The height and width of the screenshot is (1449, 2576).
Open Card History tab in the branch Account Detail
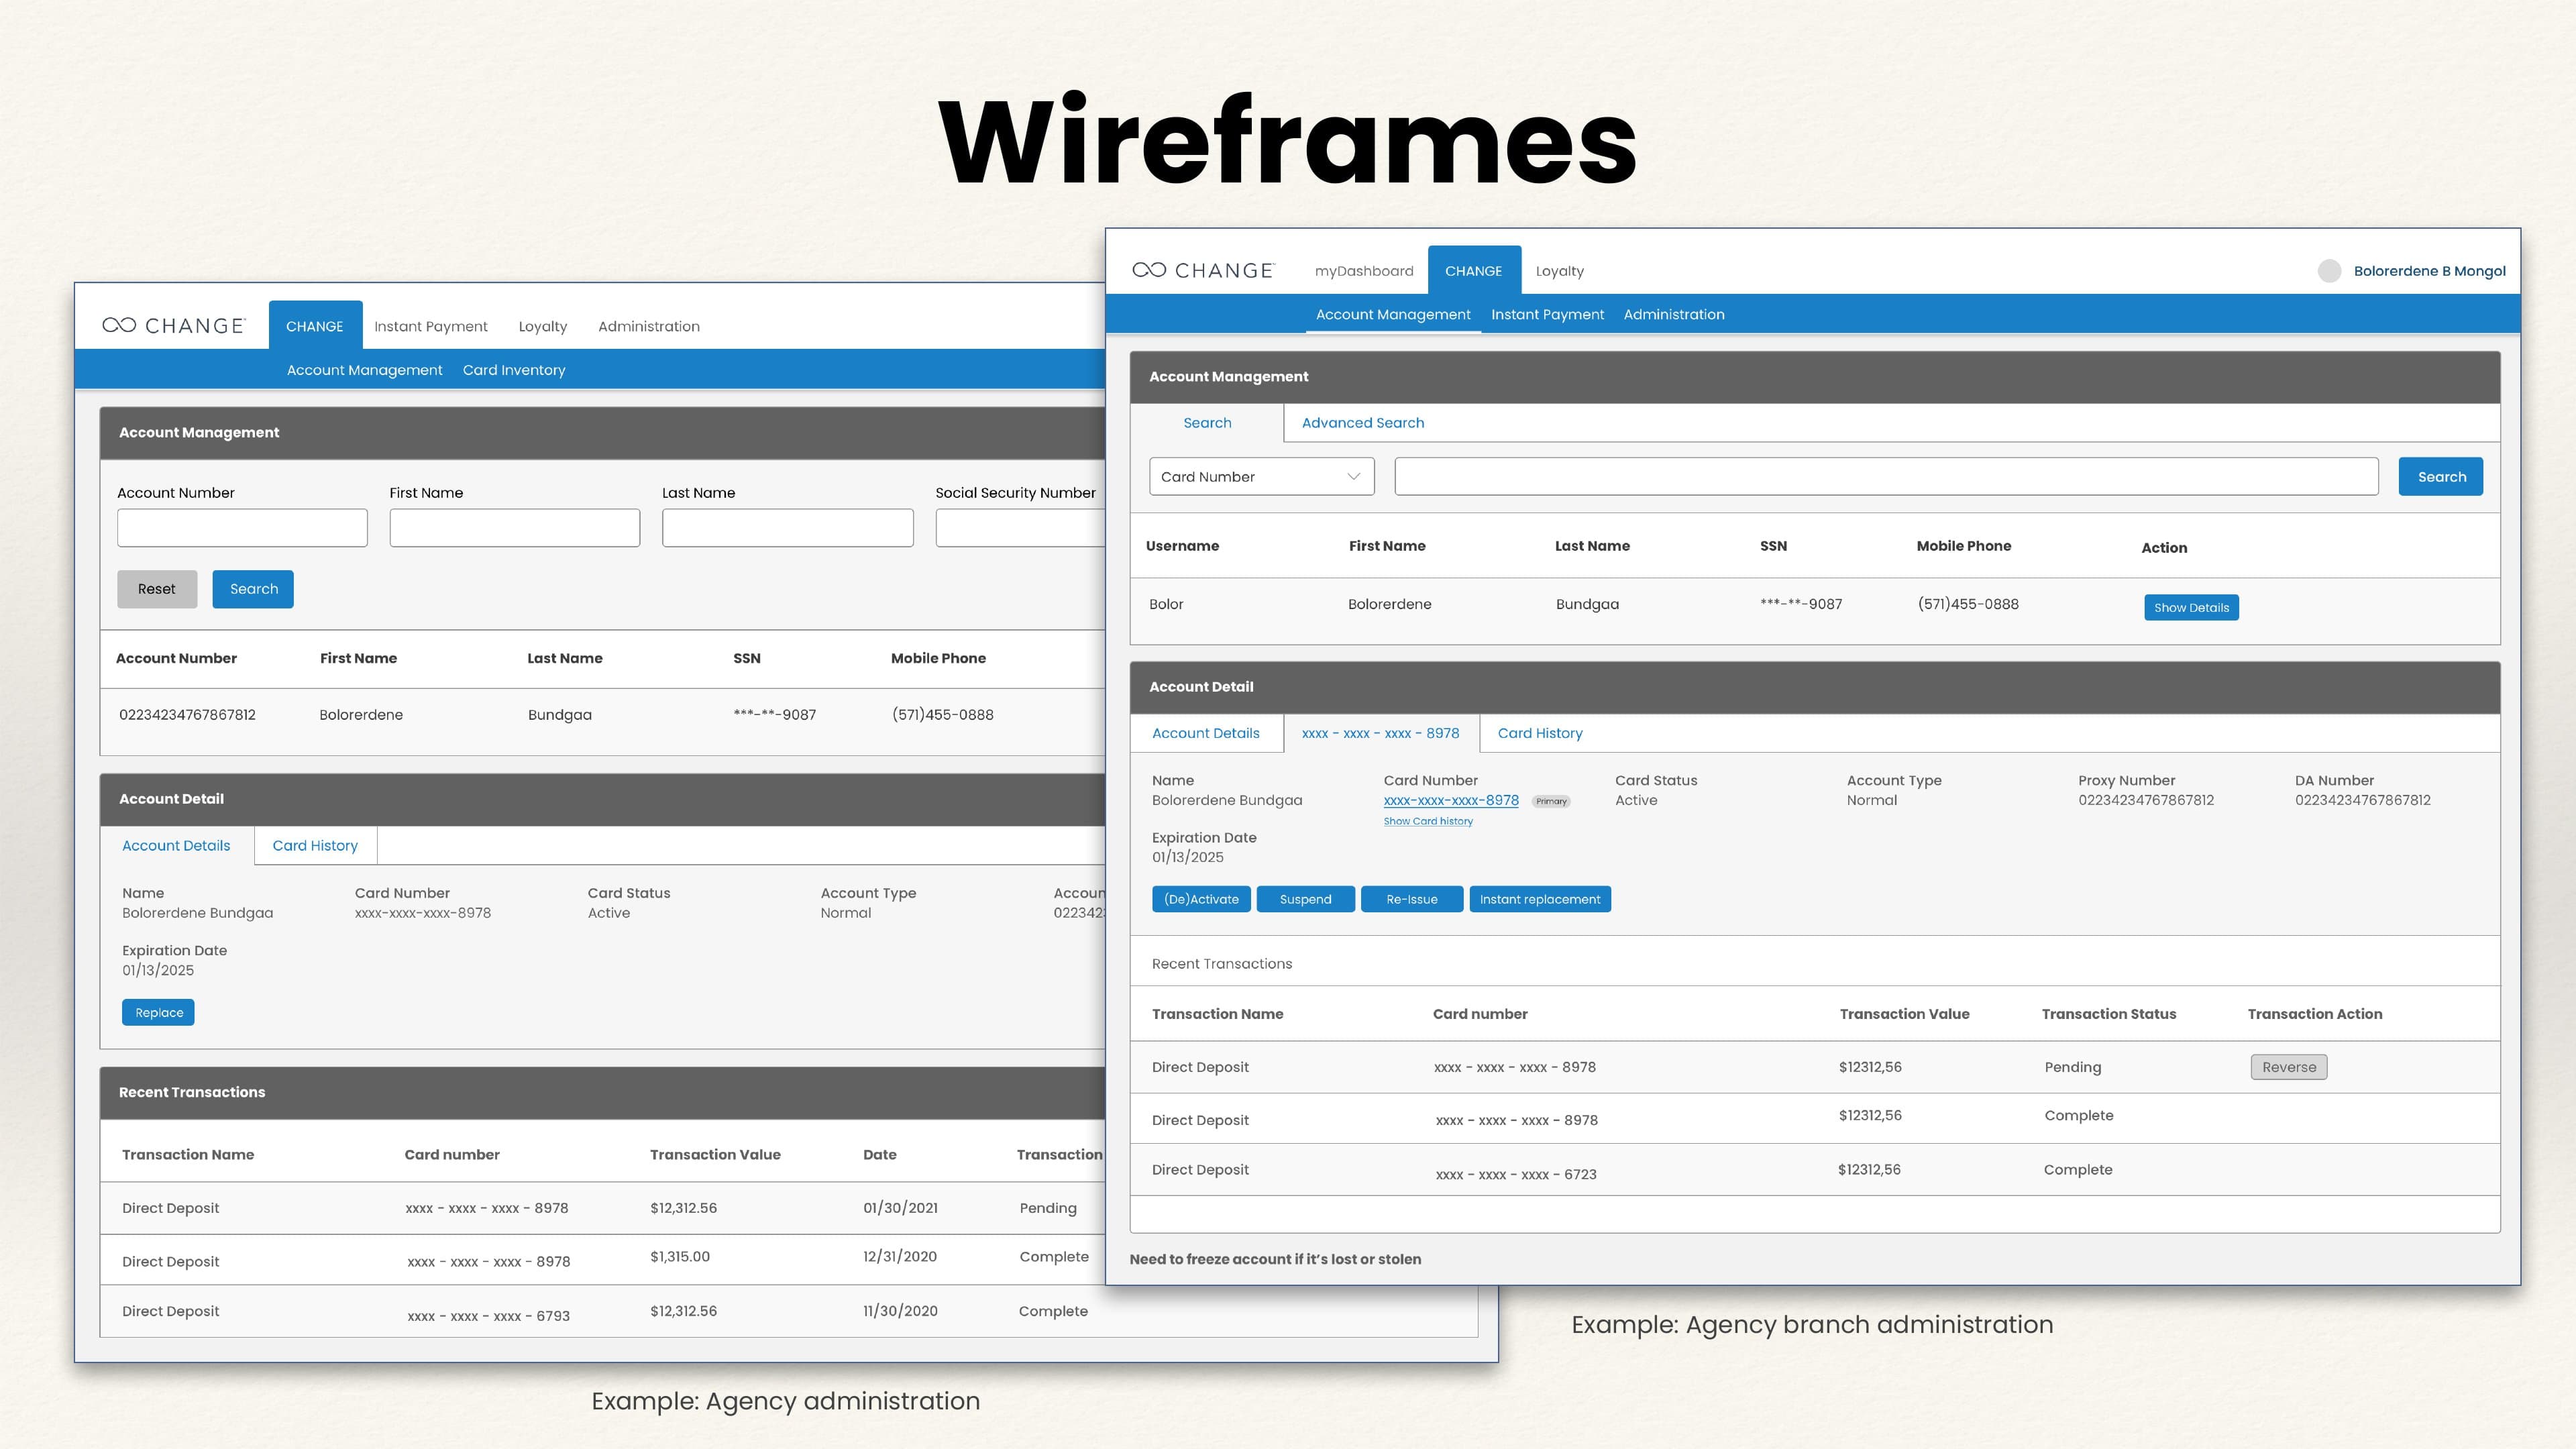click(1540, 733)
